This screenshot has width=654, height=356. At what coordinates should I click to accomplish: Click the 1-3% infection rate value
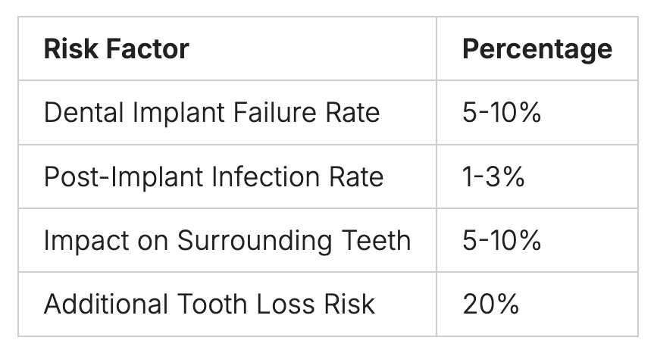(493, 177)
